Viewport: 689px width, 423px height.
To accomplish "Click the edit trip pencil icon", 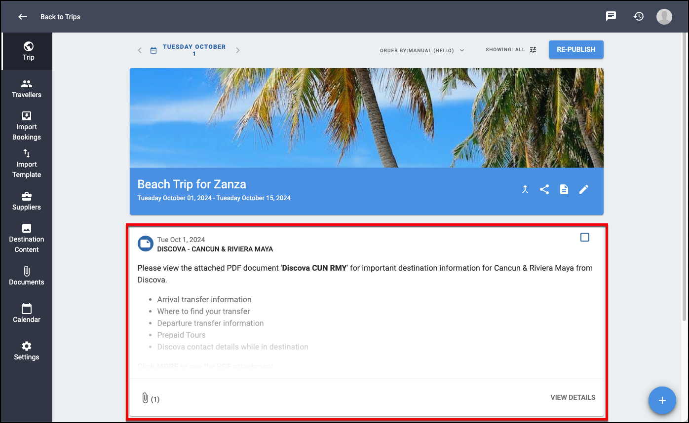I will coord(584,189).
